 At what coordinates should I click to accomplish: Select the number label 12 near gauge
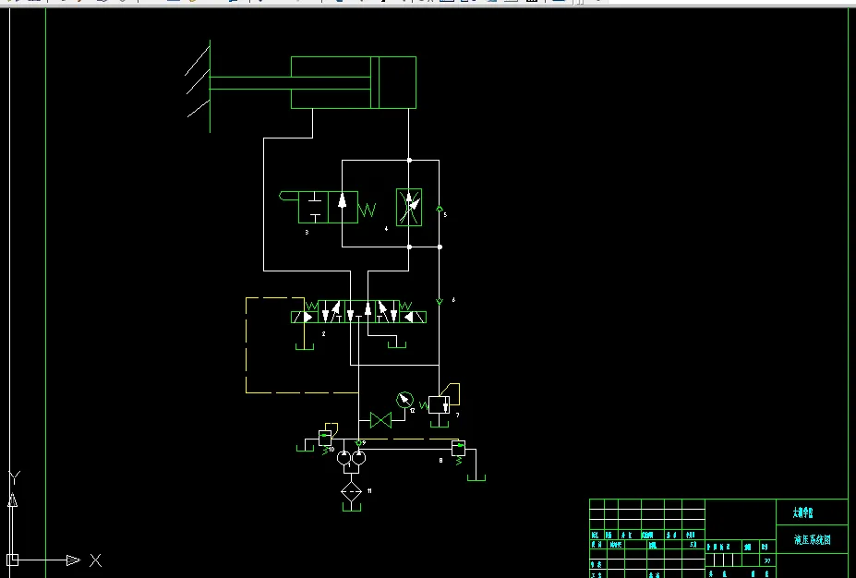[412, 411]
